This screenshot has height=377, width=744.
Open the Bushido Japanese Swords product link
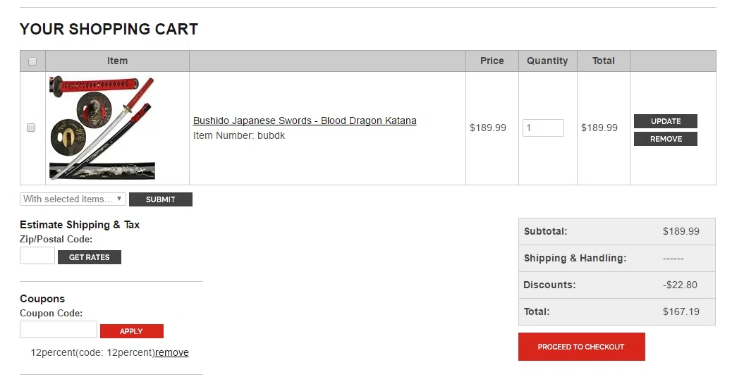point(305,121)
